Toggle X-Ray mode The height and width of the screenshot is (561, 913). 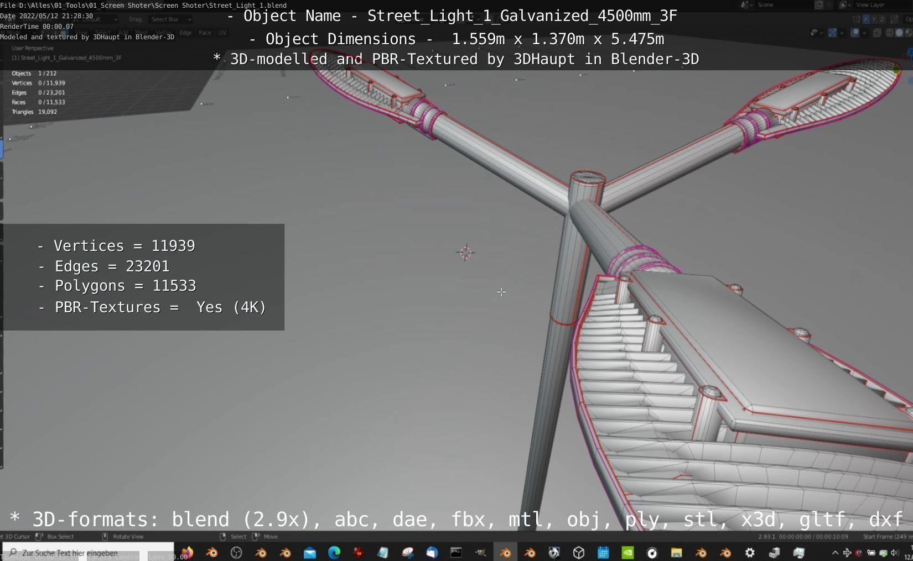tap(877, 33)
